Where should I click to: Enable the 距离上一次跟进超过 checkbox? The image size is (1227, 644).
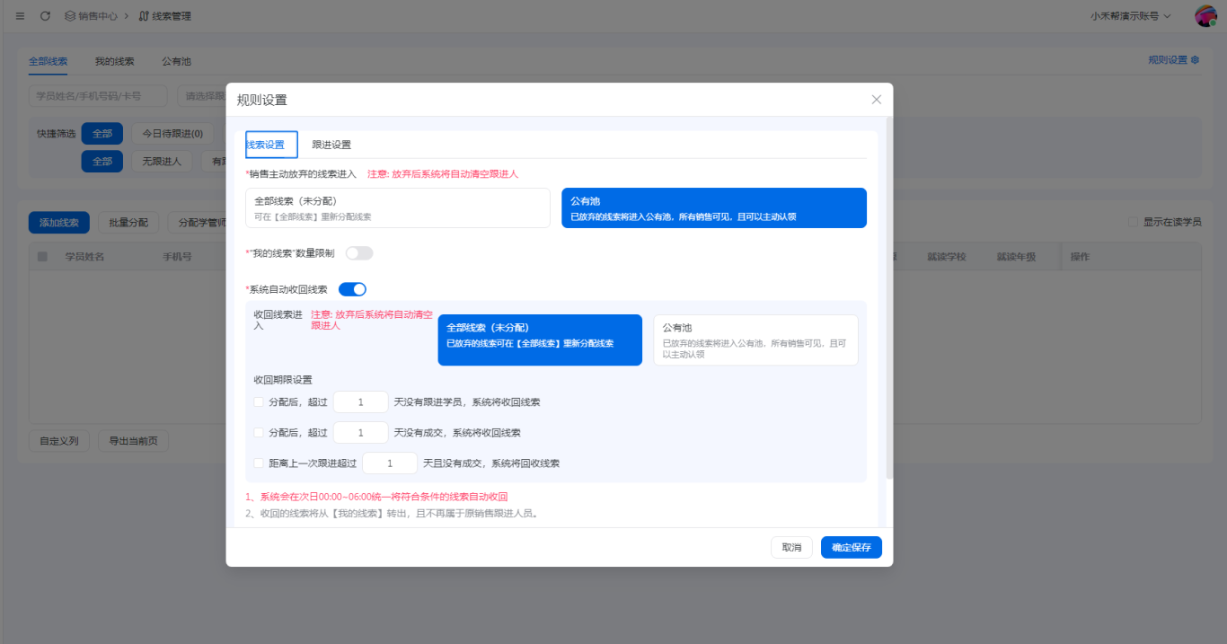259,463
